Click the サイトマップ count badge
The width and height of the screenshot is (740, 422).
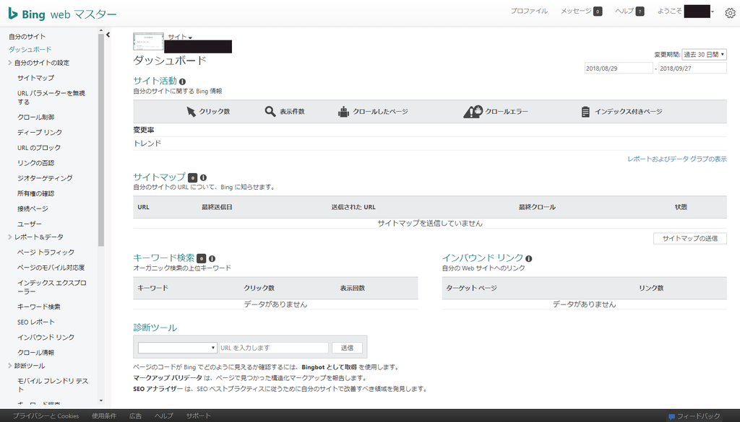click(192, 177)
